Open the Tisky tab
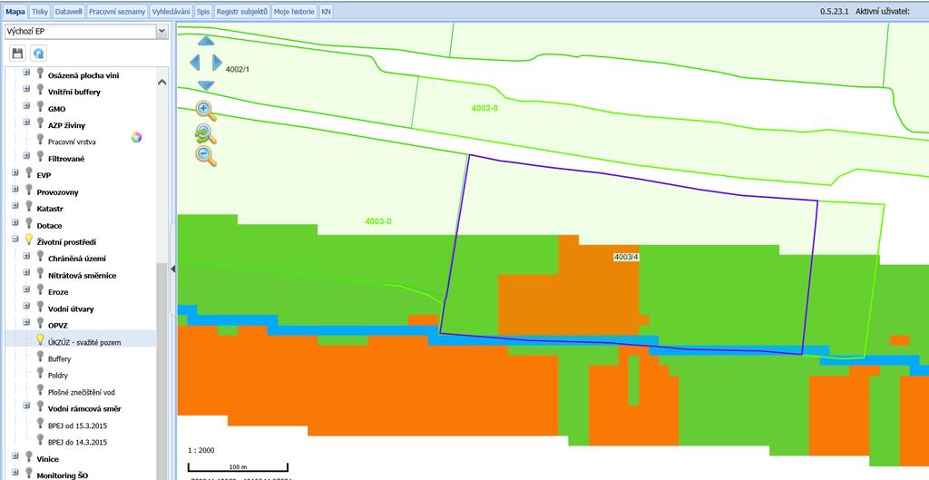Image resolution: width=929 pixels, height=480 pixels. coord(40,11)
